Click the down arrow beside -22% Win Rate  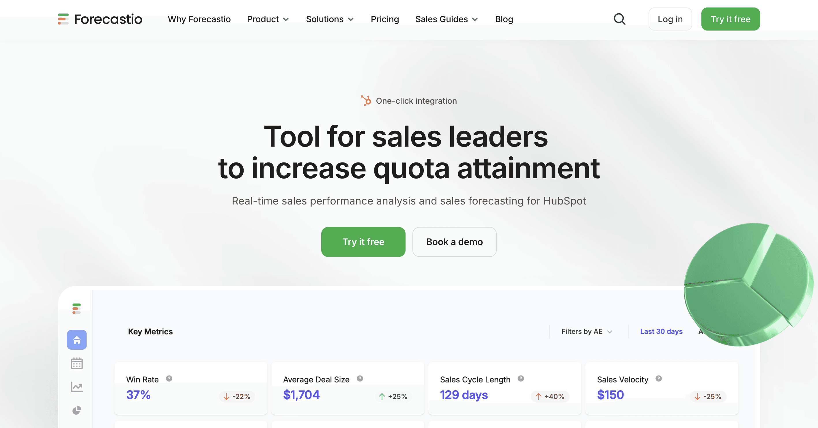[x=226, y=397]
